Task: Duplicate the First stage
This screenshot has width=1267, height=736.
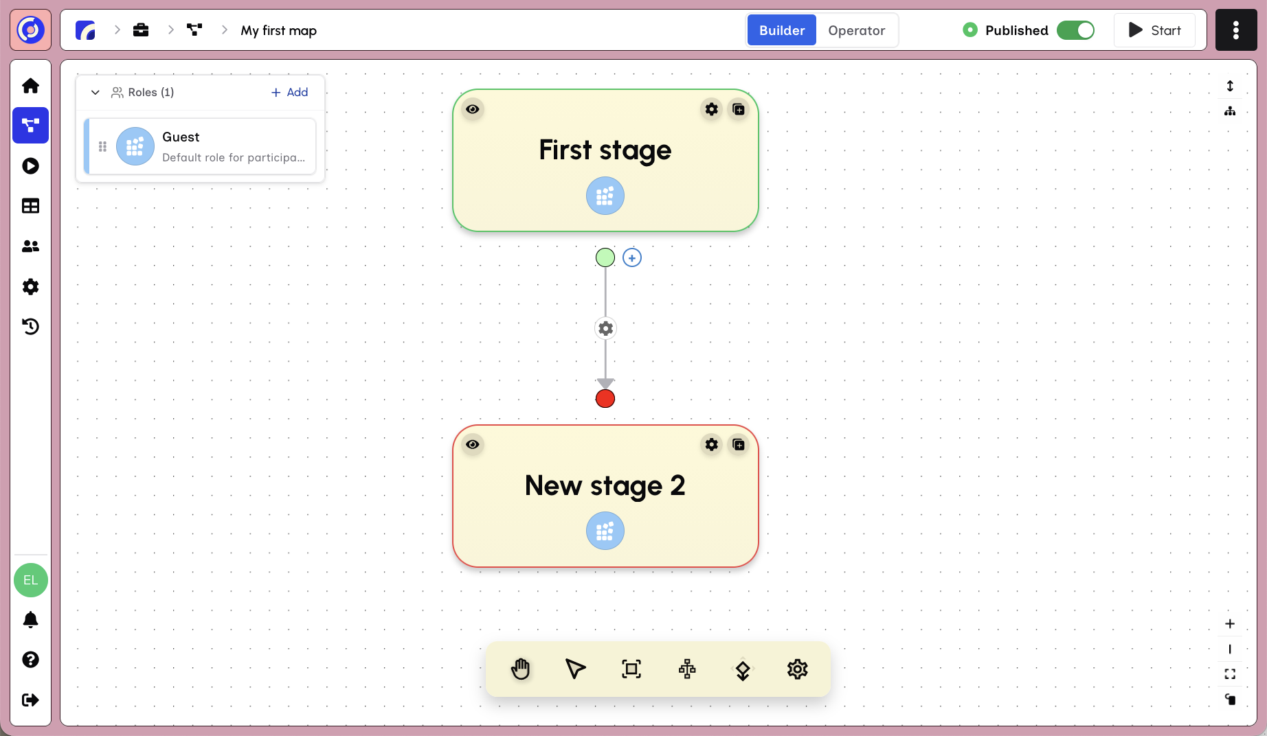Action: coord(739,109)
